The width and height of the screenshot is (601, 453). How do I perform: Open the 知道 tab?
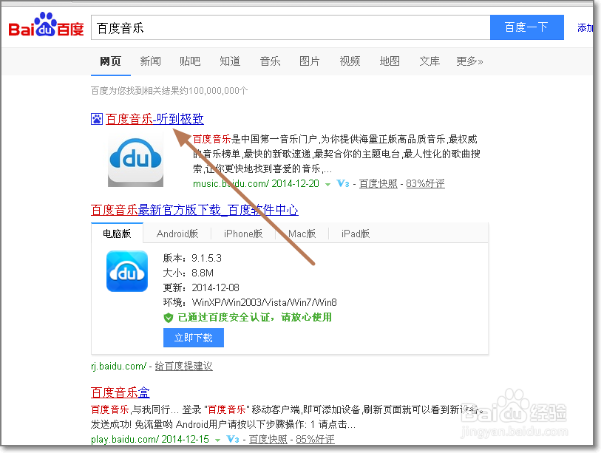click(230, 61)
